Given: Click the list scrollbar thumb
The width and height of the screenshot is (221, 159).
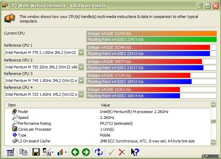Looking at the screenshot, I should (x=213, y=121).
